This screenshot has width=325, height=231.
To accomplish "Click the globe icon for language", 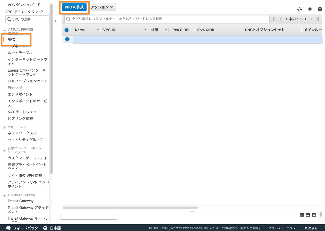I will [x=45, y=228].
